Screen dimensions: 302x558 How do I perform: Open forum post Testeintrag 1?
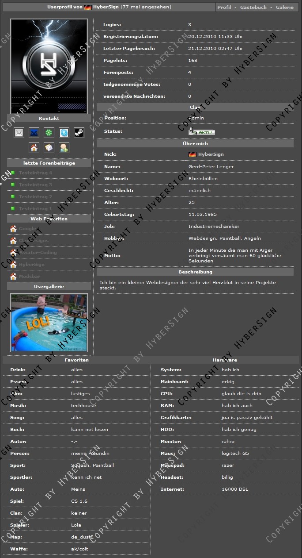[35, 209]
